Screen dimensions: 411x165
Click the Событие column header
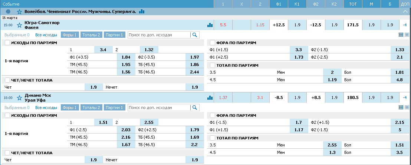[107, 4]
